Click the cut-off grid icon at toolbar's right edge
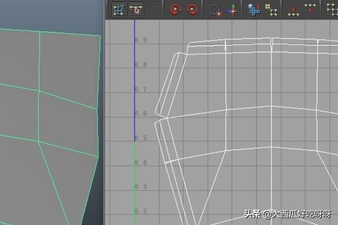This screenshot has width=338, height=225. (332, 10)
